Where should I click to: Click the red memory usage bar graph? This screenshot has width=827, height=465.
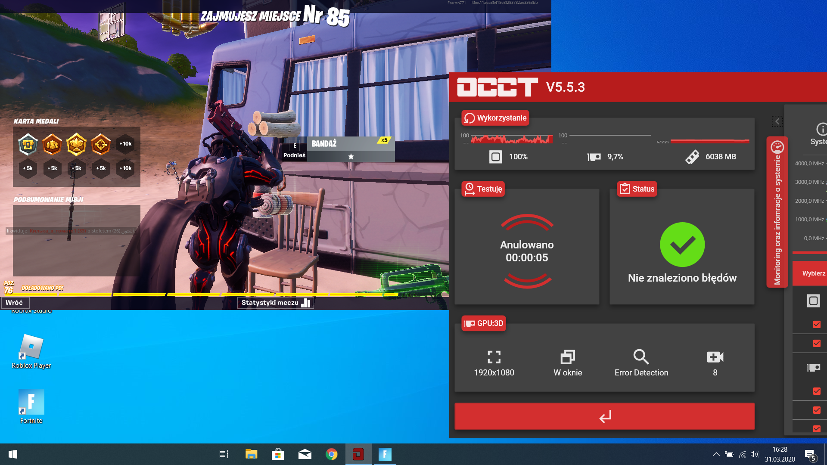click(710, 141)
